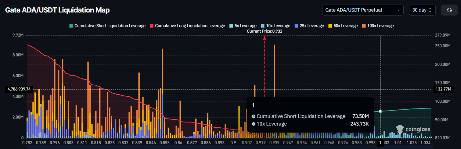
Task: Click the 243.73K tooltip value
Action: point(360,124)
